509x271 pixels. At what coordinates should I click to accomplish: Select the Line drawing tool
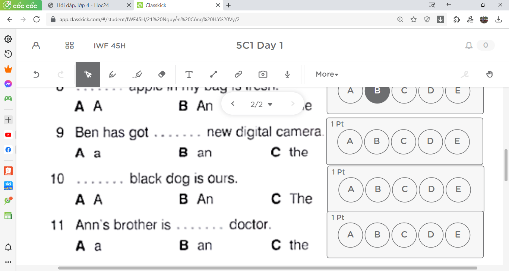(214, 74)
